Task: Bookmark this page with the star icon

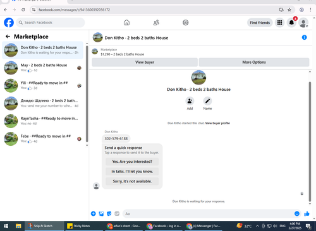Action: coord(289,9)
